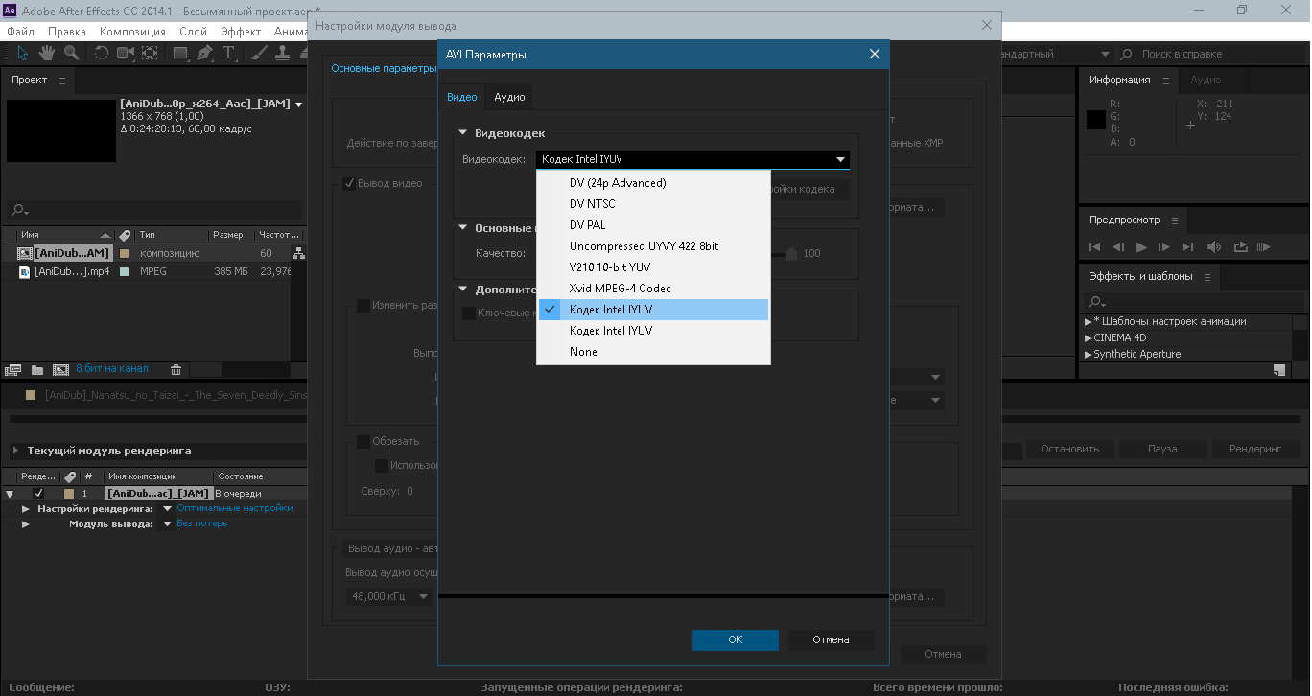This screenshot has height=696, width=1312.
Task: Step back one frame in Preview
Action: (x=1118, y=247)
